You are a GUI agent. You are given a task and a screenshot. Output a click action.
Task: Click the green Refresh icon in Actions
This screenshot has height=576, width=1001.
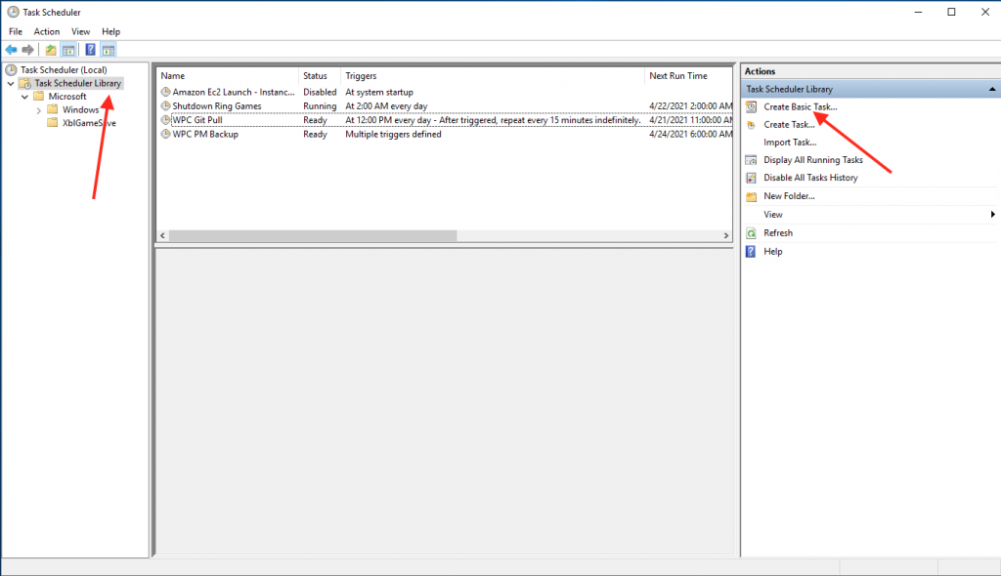point(751,233)
